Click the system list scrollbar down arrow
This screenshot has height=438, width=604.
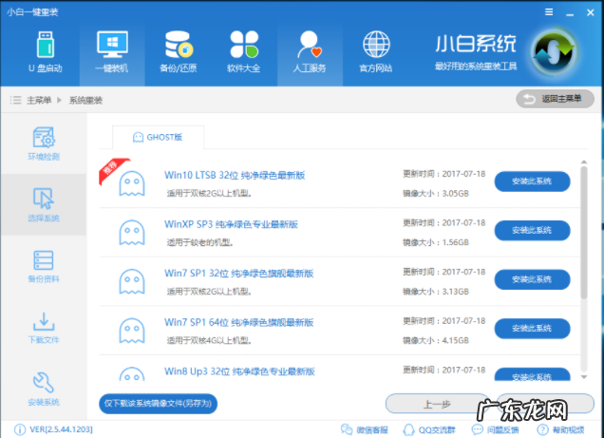(584, 377)
